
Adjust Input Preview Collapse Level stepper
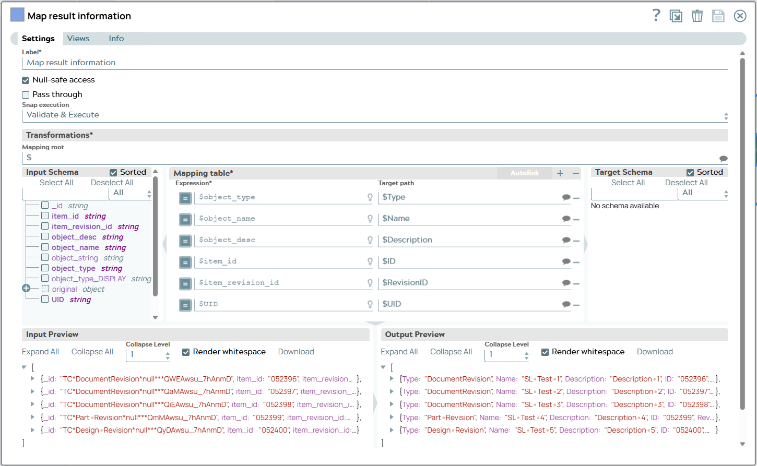(x=168, y=355)
